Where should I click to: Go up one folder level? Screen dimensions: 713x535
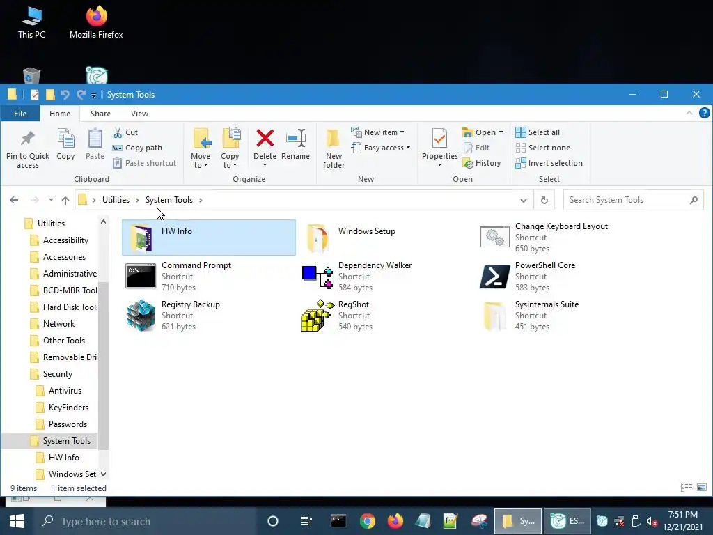pos(65,200)
